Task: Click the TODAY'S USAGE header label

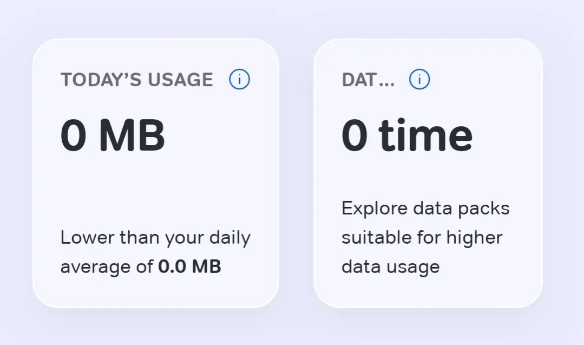Action: pos(137,79)
